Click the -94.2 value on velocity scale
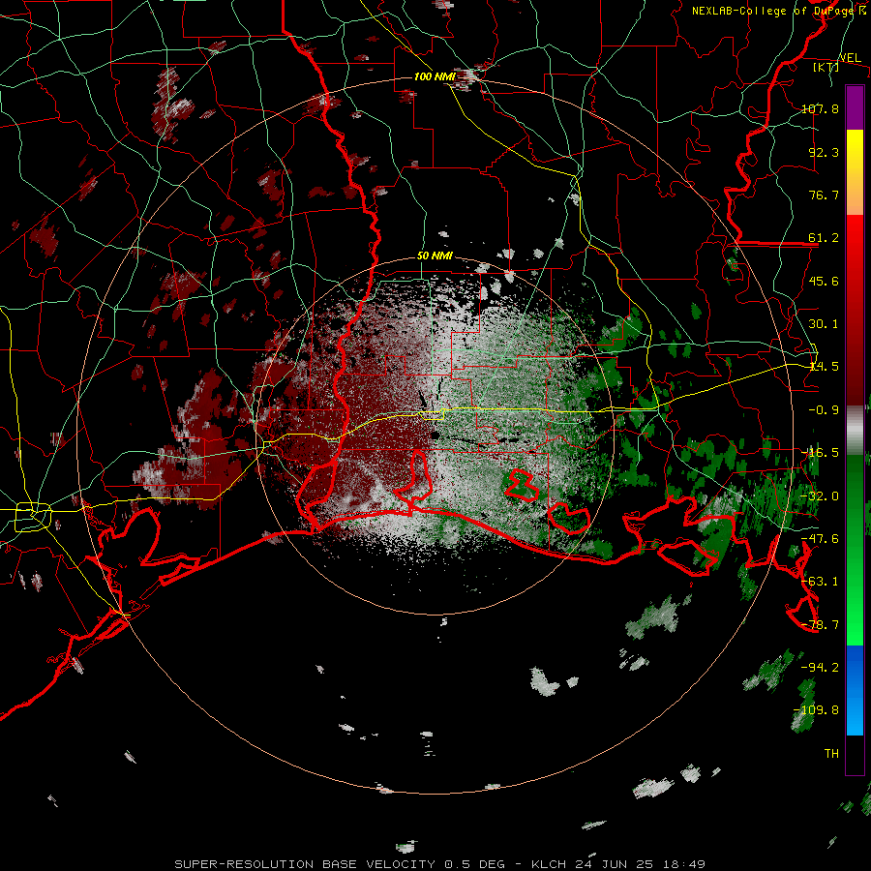Screen dimensions: 871x871 pos(820,668)
